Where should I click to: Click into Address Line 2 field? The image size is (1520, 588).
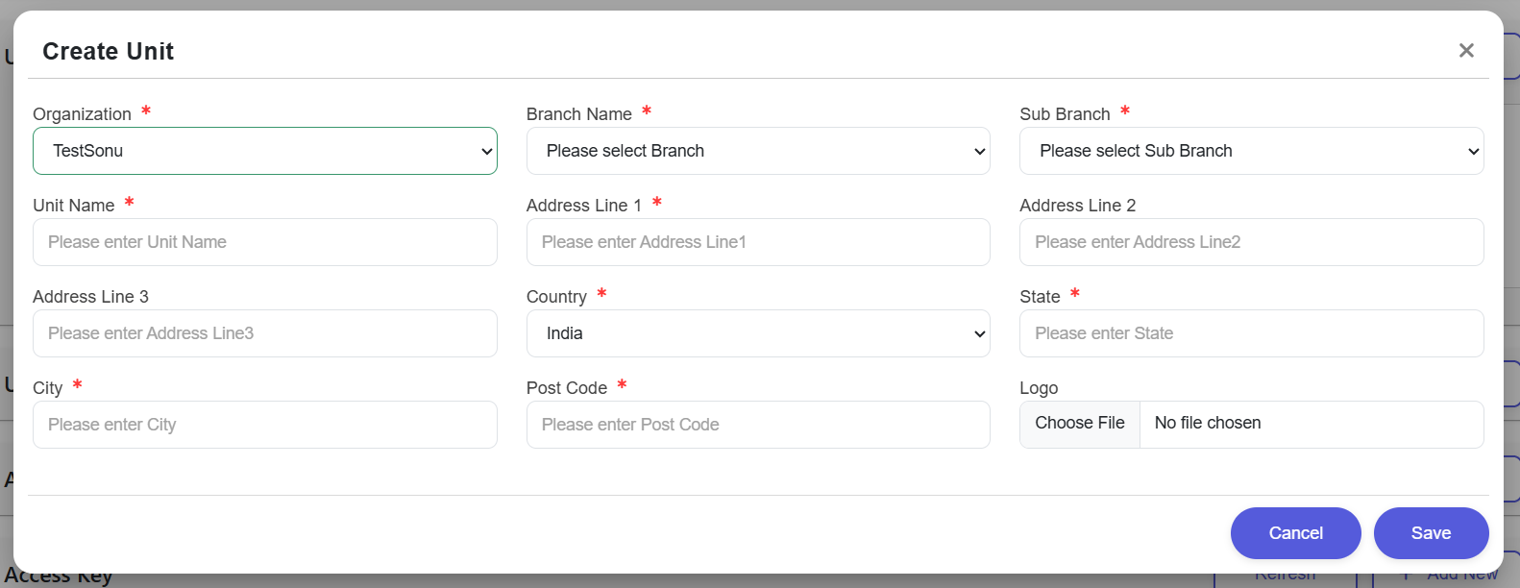(x=1251, y=242)
